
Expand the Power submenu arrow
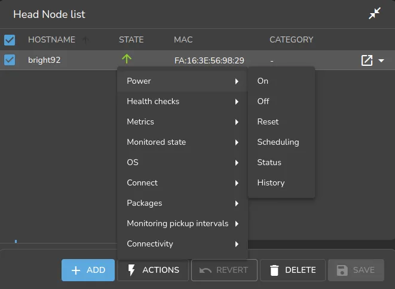[x=237, y=81]
